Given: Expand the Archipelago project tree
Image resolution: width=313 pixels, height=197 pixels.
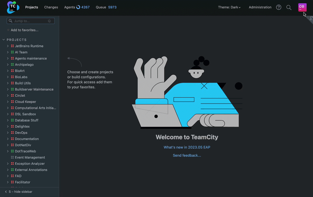Looking at the screenshot, I should (8, 65).
